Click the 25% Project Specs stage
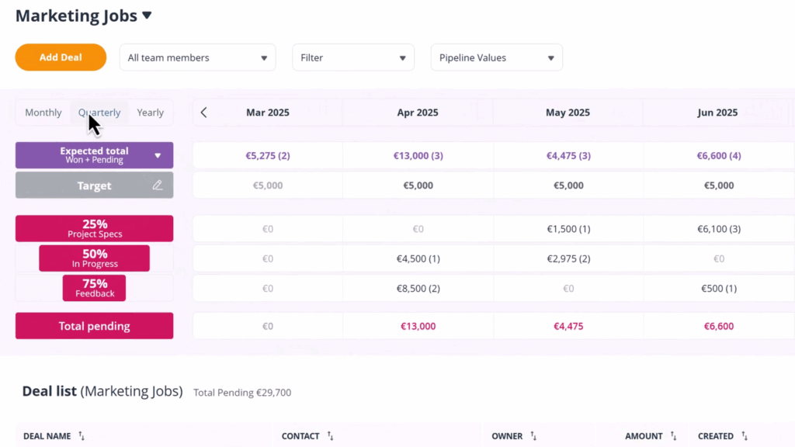This screenshot has width=795, height=447. [94, 228]
